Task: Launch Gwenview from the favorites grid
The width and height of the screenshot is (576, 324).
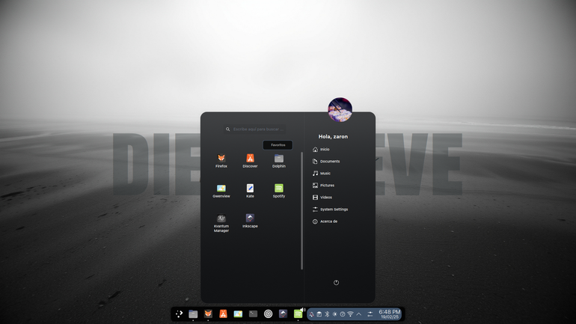Action: pos(221,191)
